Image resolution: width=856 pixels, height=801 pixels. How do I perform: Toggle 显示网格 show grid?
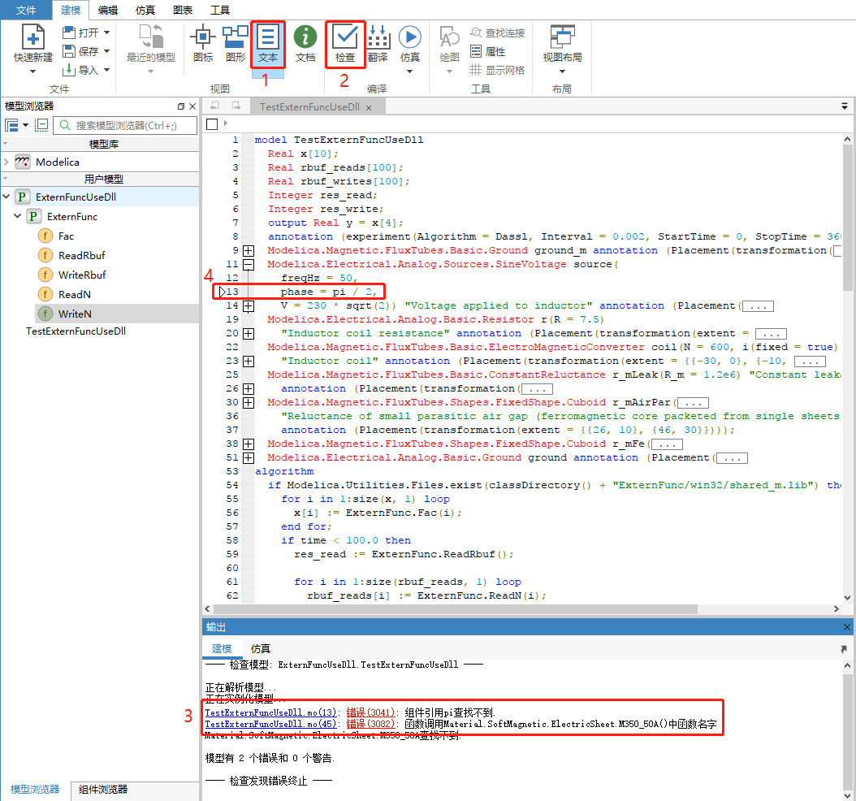pos(497,70)
